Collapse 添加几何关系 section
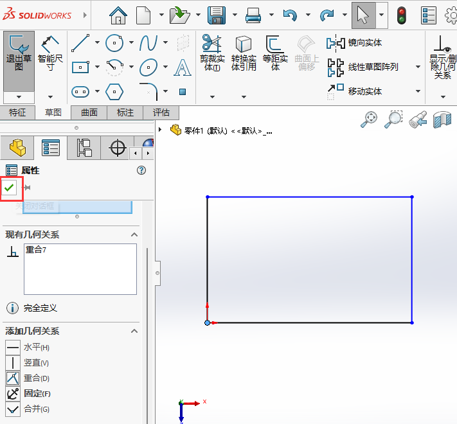The height and width of the screenshot is (424, 457). pyautogui.click(x=134, y=331)
